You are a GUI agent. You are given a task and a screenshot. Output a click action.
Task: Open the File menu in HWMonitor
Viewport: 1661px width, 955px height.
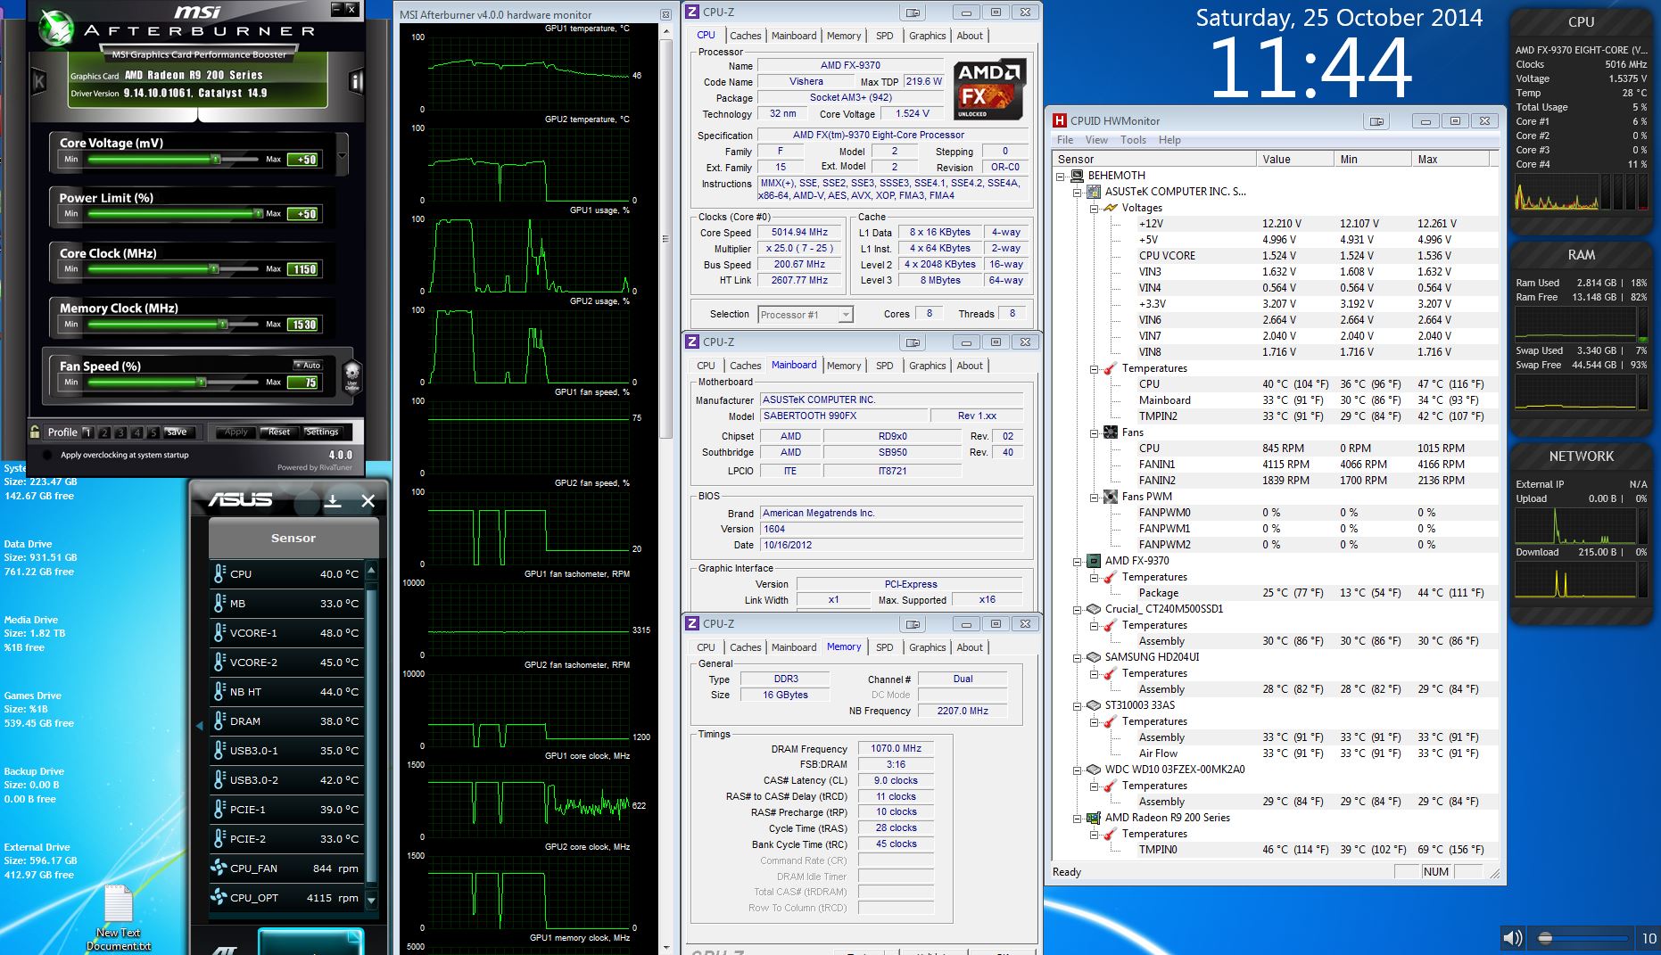[1065, 140]
